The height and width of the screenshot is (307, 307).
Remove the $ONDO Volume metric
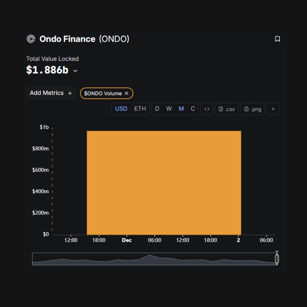126,93
